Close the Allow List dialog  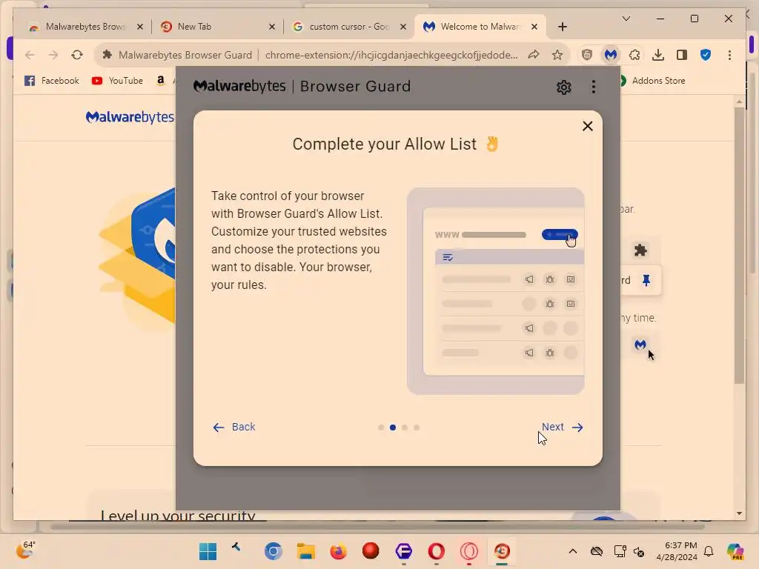(x=588, y=126)
